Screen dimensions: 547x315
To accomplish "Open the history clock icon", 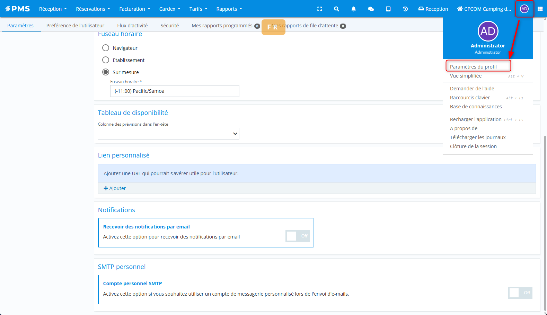I will coord(405,9).
